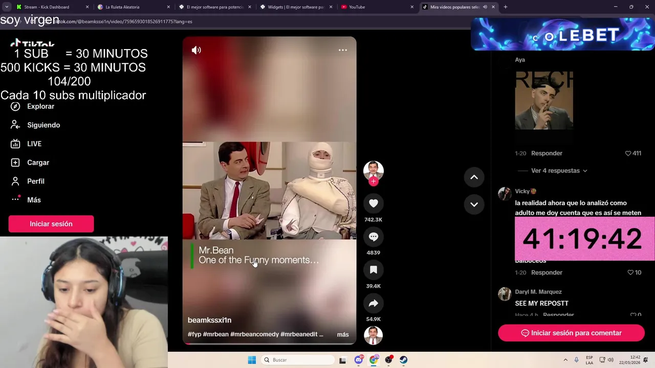655x368 pixels.
Task: Open the creator's avatar beside the video
Action: (x=374, y=171)
